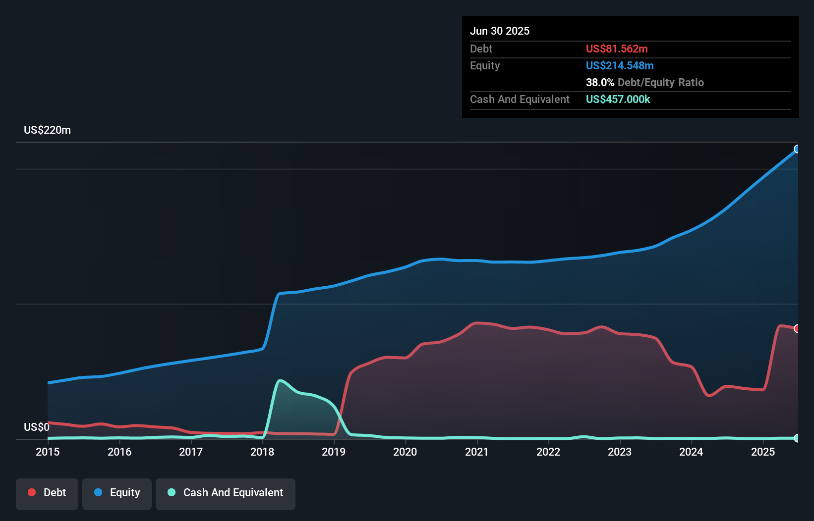Screen dimensions: 814x521
Task: Click the teal cash endpoint marker at chart edge
Action: [797, 438]
